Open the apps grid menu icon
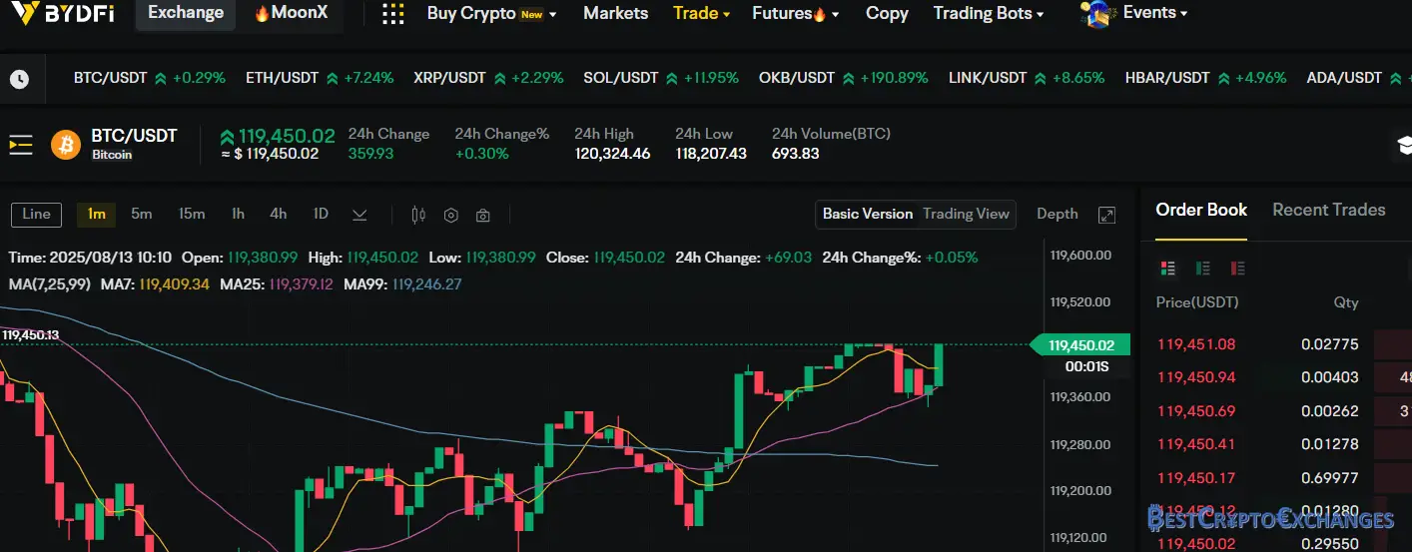Image resolution: width=1412 pixels, height=552 pixels. pos(393,13)
